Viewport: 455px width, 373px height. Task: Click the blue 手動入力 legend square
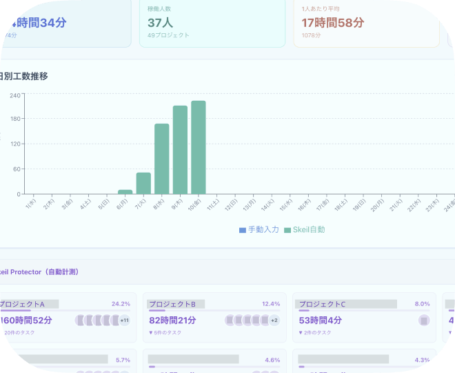[x=242, y=230]
